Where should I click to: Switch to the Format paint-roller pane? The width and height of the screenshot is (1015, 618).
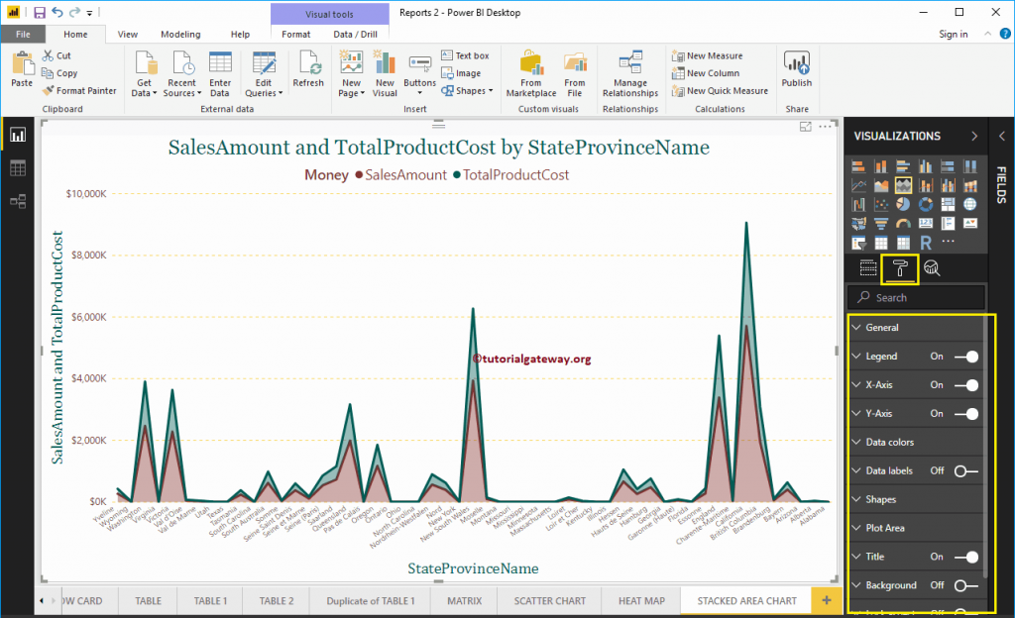(x=900, y=268)
